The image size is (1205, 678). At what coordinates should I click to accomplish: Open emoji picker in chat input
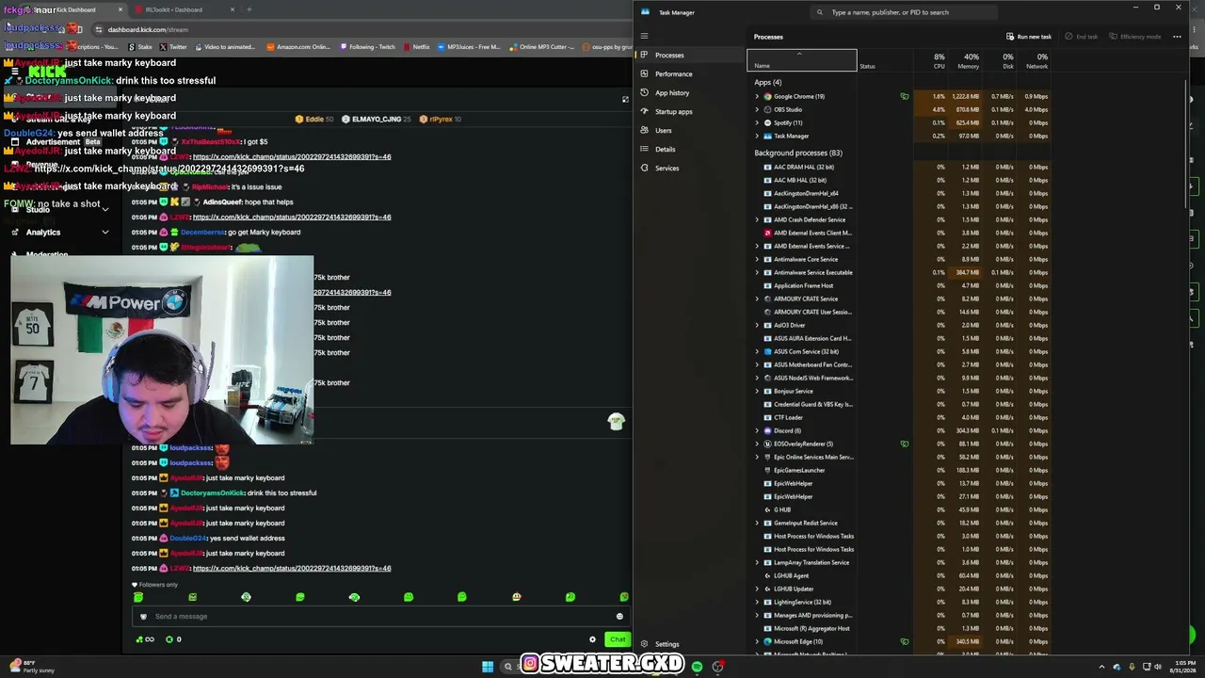pos(619,616)
